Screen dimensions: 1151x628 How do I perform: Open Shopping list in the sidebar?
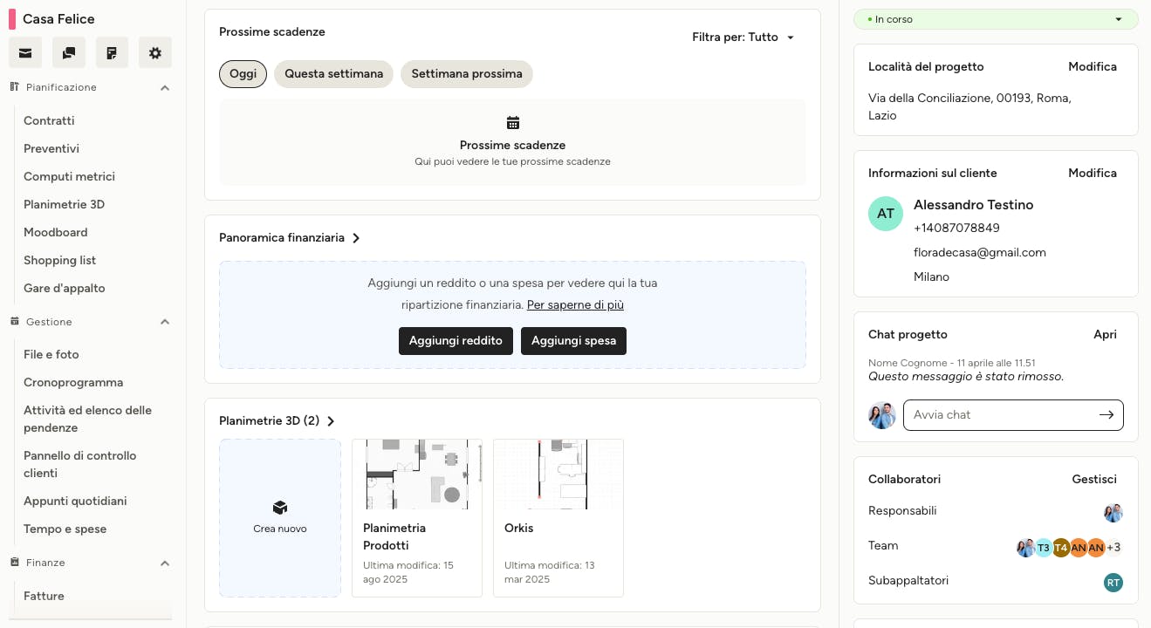59,260
